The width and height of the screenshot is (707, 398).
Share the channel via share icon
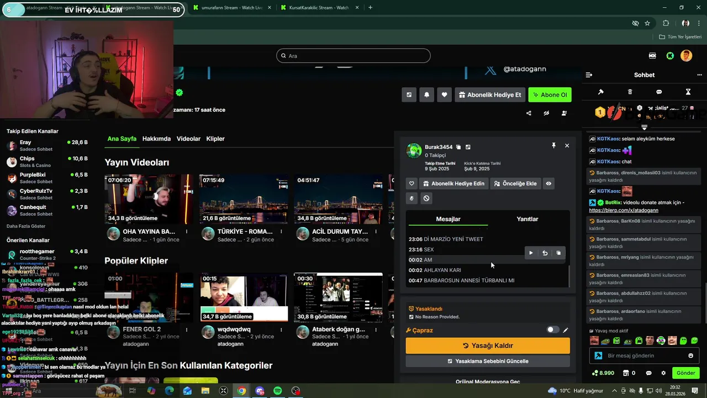[529, 113]
